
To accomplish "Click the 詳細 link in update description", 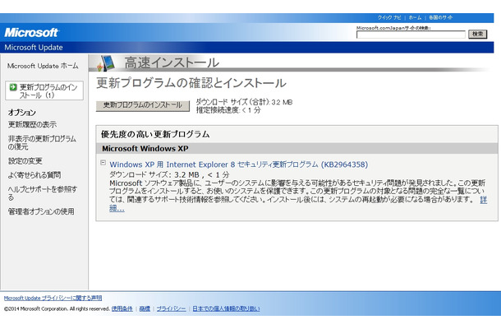I will (484, 200).
